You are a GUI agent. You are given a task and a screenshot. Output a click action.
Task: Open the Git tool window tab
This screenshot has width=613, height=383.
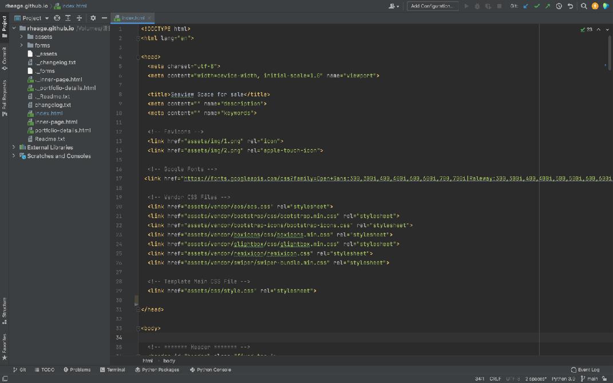[x=19, y=370]
